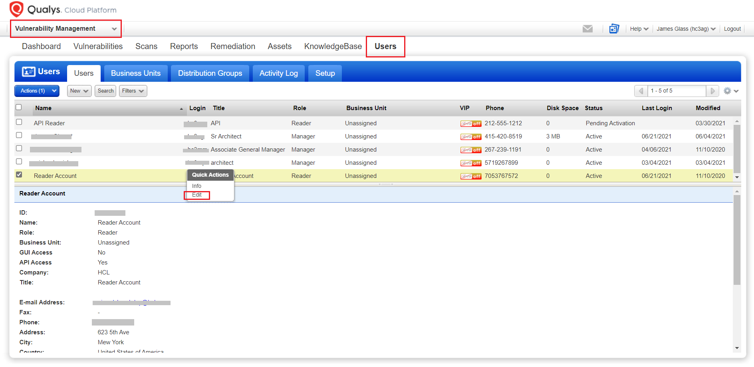Check the architect row checkbox
Viewport: 754px width, 367px height.
[x=19, y=162]
